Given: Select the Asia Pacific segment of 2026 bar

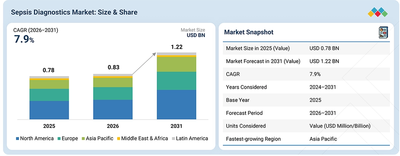Looking at the screenshot, I should click(113, 82).
